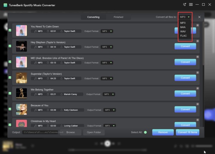Click song title 'We Belong Together'

point(42,90)
